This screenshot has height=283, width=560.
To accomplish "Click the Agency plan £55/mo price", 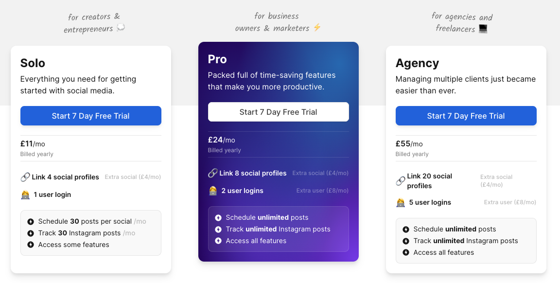I will (409, 143).
